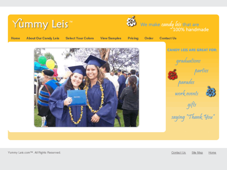Open Select Your Colors page
This screenshot has width=227, height=170.
click(80, 38)
